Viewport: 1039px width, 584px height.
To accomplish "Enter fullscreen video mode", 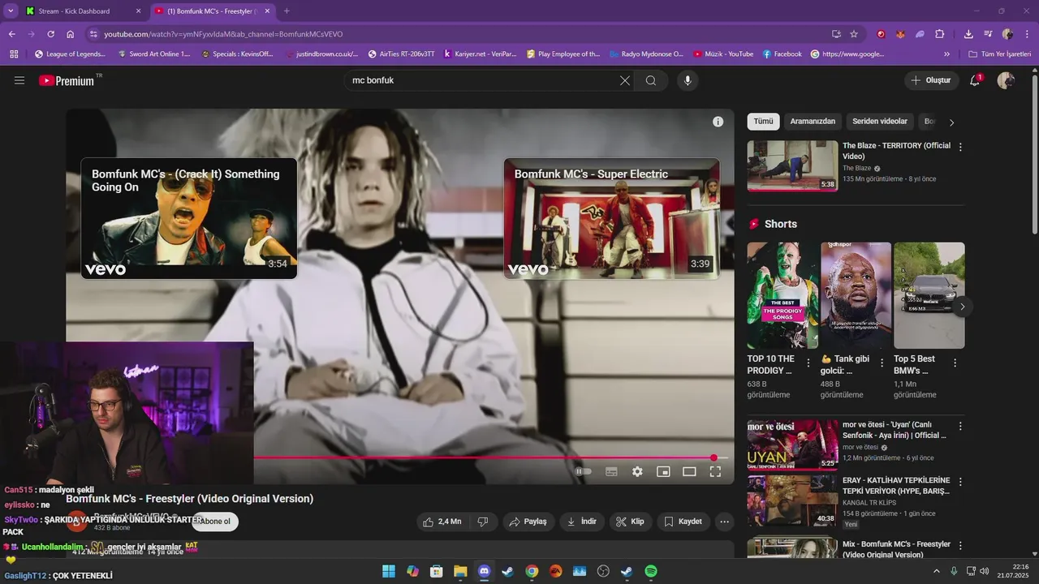I will pyautogui.click(x=715, y=471).
